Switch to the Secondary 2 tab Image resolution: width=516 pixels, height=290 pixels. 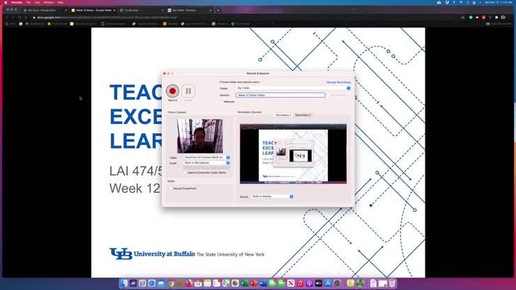point(303,115)
